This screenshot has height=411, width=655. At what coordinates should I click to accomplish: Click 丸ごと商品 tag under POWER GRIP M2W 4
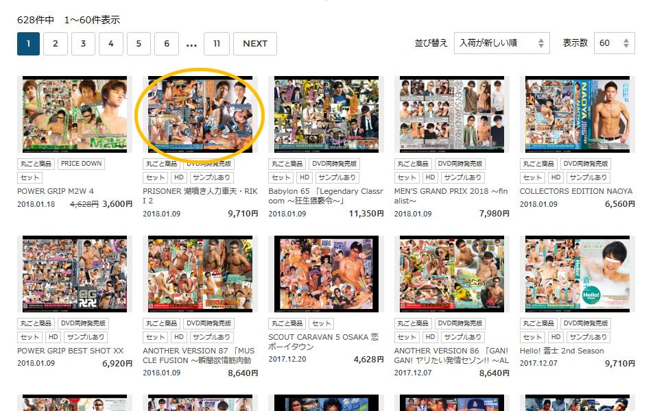[x=36, y=164]
